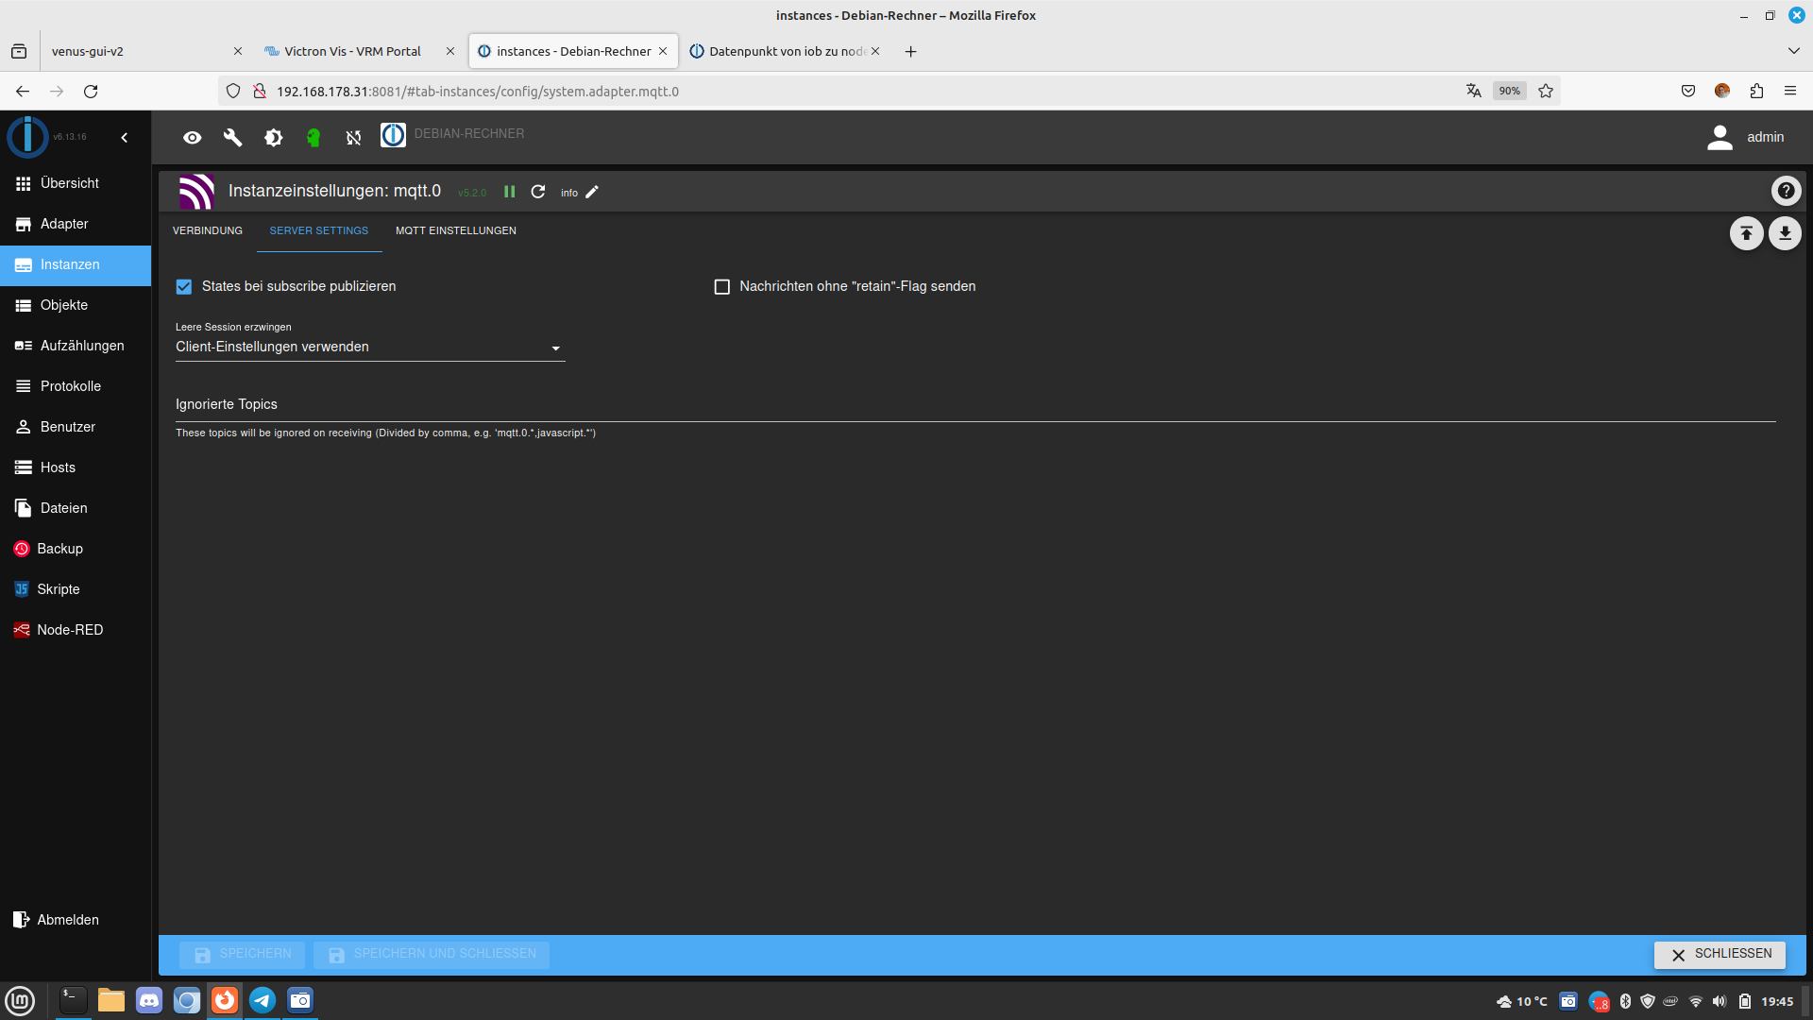Switch to the VERBINDUNG tab
Viewport: 1813px width, 1020px height.
point(208,230)
